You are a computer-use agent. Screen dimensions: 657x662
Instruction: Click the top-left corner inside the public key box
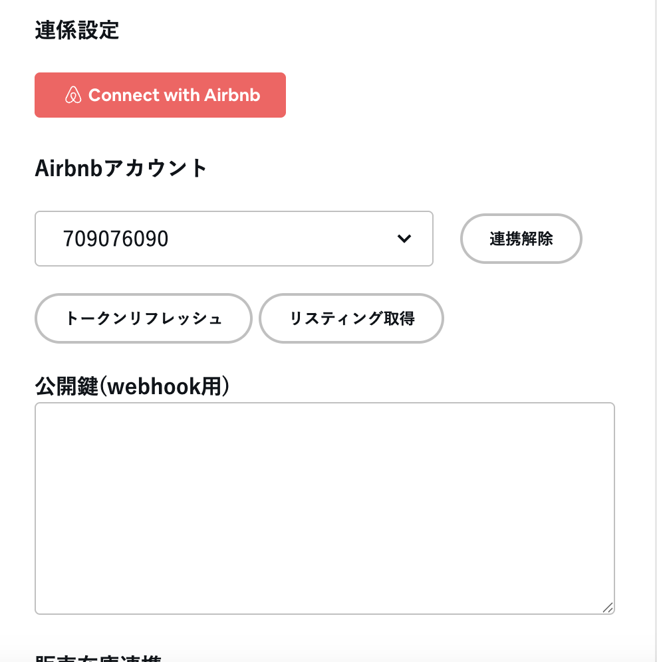tap(43, 410)
